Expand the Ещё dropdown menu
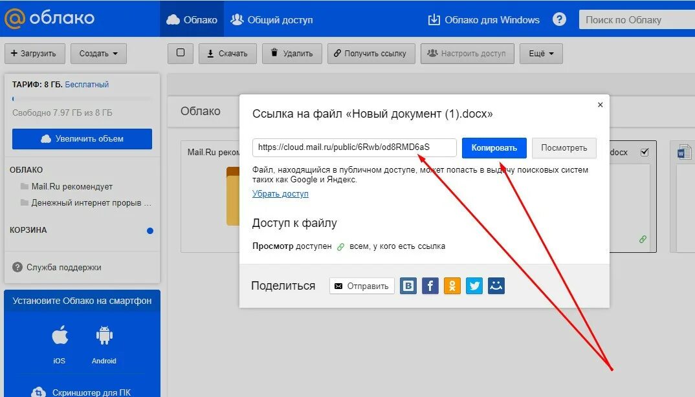Viewport: 695px width, 397px height. [541, 54]
